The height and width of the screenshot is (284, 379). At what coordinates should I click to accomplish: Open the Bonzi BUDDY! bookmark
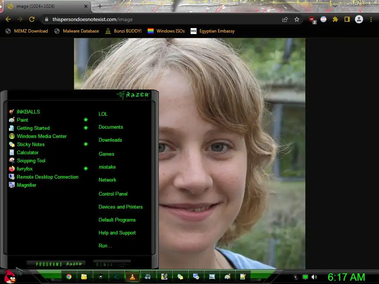click(x=124, y=31)
